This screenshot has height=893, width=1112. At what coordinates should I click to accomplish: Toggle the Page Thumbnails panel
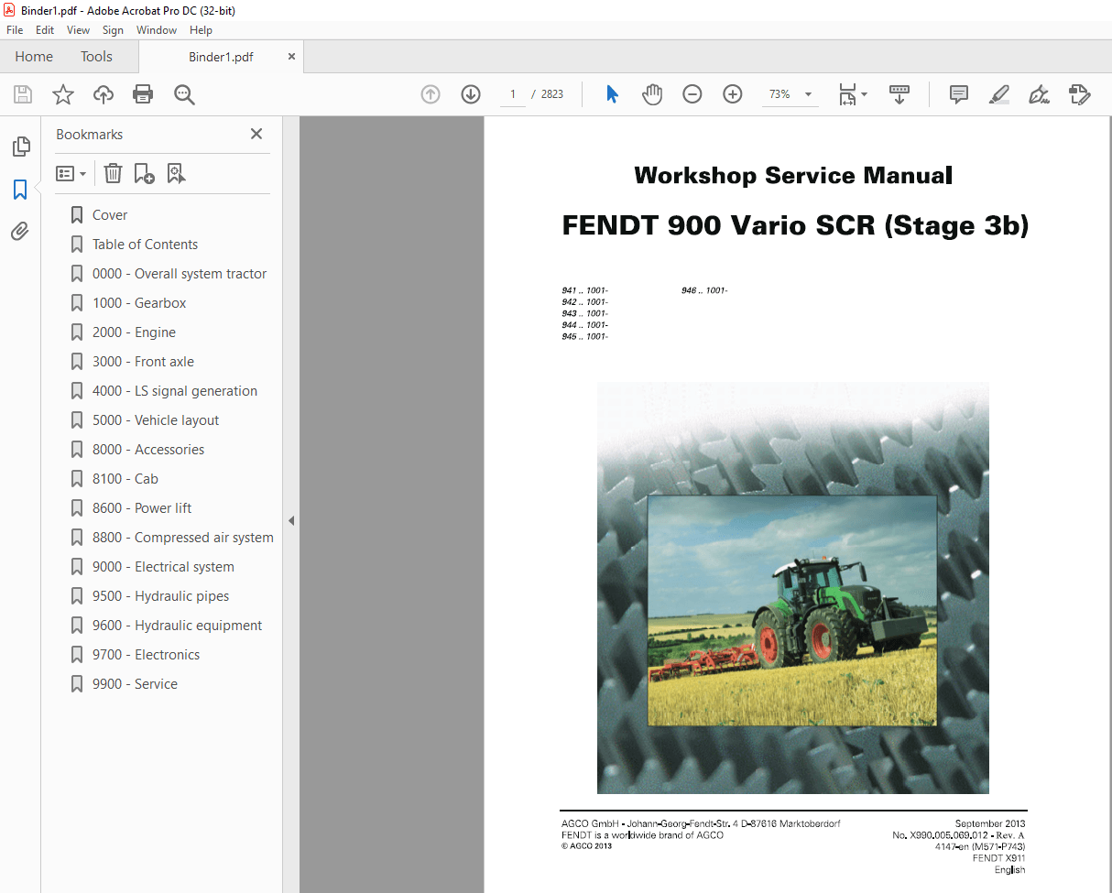click(21, 147)
